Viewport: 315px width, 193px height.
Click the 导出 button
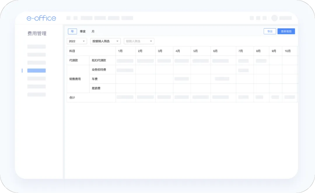pyautogui.click(x=269, y=31)
